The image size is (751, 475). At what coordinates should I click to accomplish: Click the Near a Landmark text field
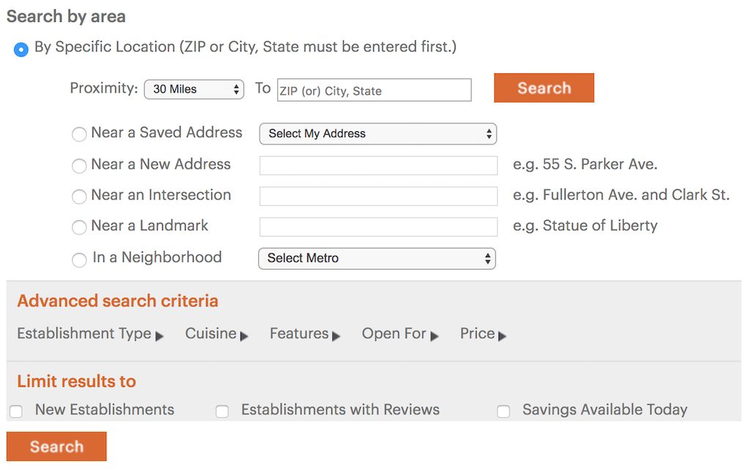(x=378, y=227)
